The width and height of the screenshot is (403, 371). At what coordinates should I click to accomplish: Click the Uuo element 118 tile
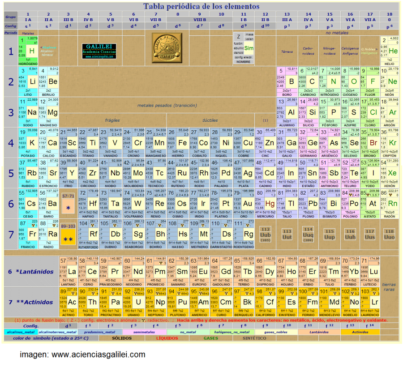pos(389,234)
